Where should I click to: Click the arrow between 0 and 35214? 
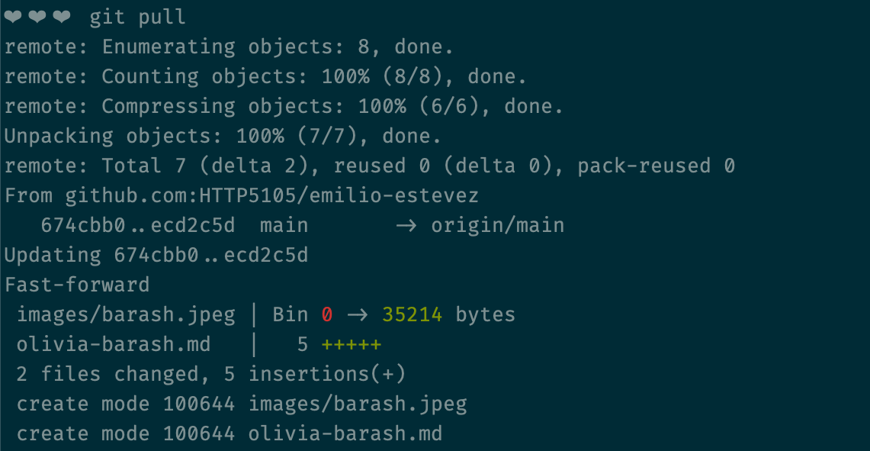(358, 315)
